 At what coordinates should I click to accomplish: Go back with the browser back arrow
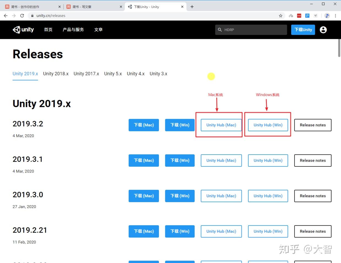click(x=6, y=16)
